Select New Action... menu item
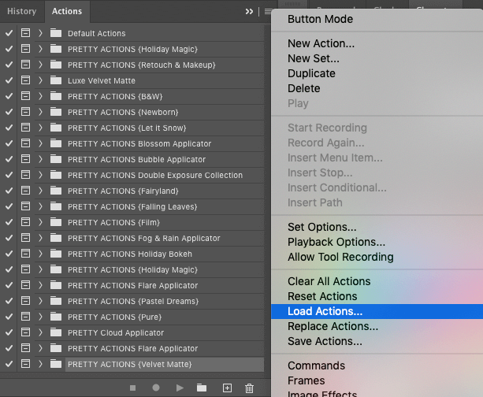The width and height of the screenshot is (483, 397). 377,43
